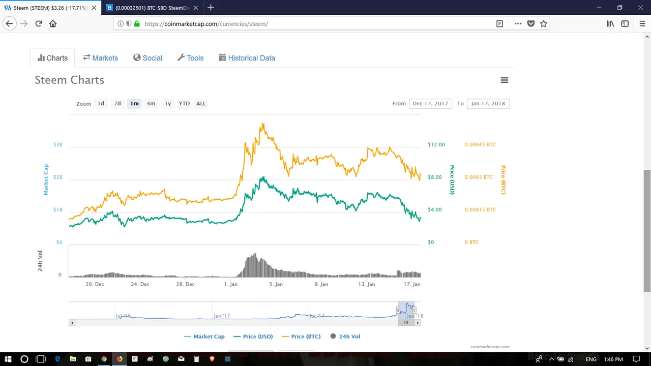Open Mail app from taskbar
Viewport: 651px width, 366px height.
181,359
